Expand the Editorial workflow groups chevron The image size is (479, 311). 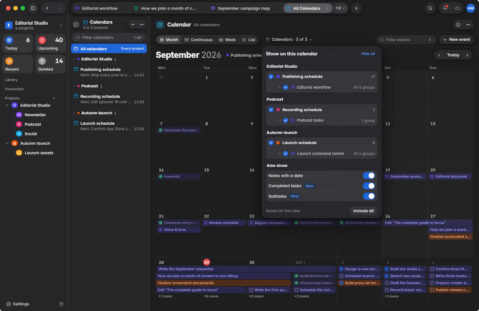tap(280, 87)
